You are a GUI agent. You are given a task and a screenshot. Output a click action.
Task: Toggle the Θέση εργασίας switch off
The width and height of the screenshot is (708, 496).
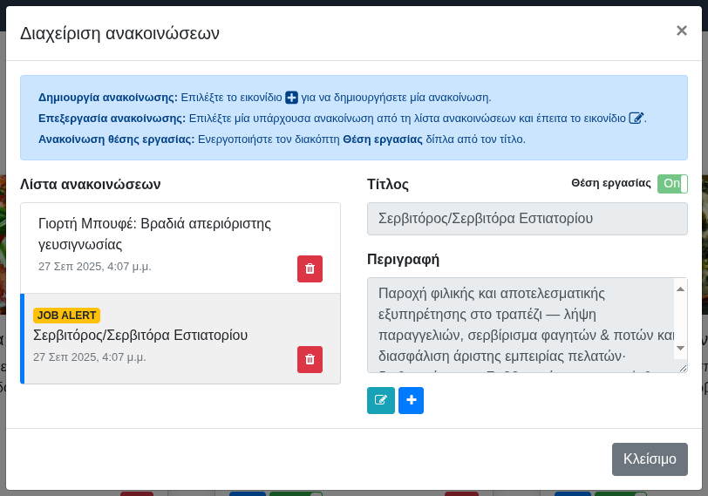pyautogui.click(x=672, y=184)
